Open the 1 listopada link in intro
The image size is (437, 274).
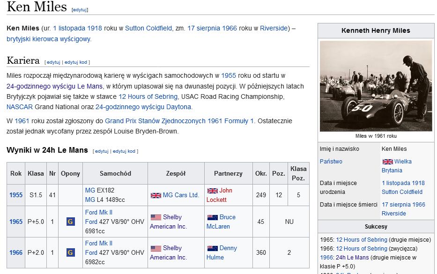69,28
